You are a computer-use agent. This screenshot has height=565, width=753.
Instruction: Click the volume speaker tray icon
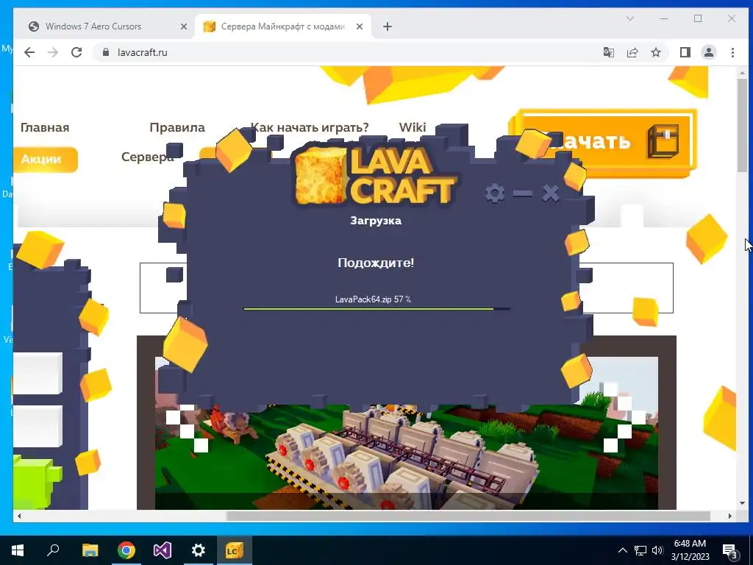(657, 550)
